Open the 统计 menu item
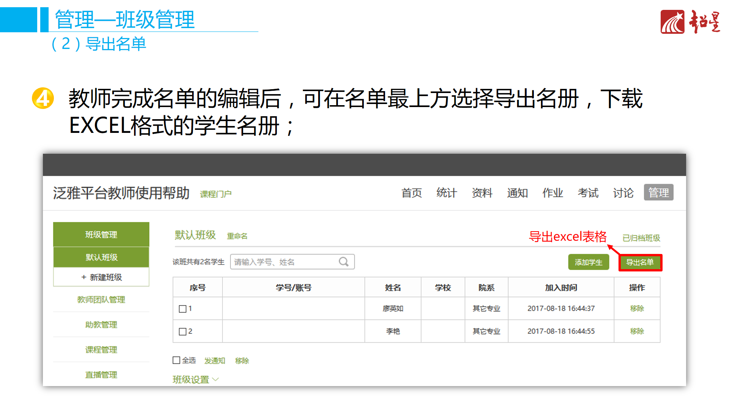729x410 pixels. [x=447, y=193]
